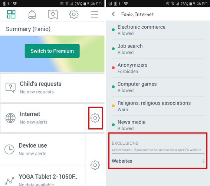Open the dashboard grid summary icon

(x=11, y=14)
